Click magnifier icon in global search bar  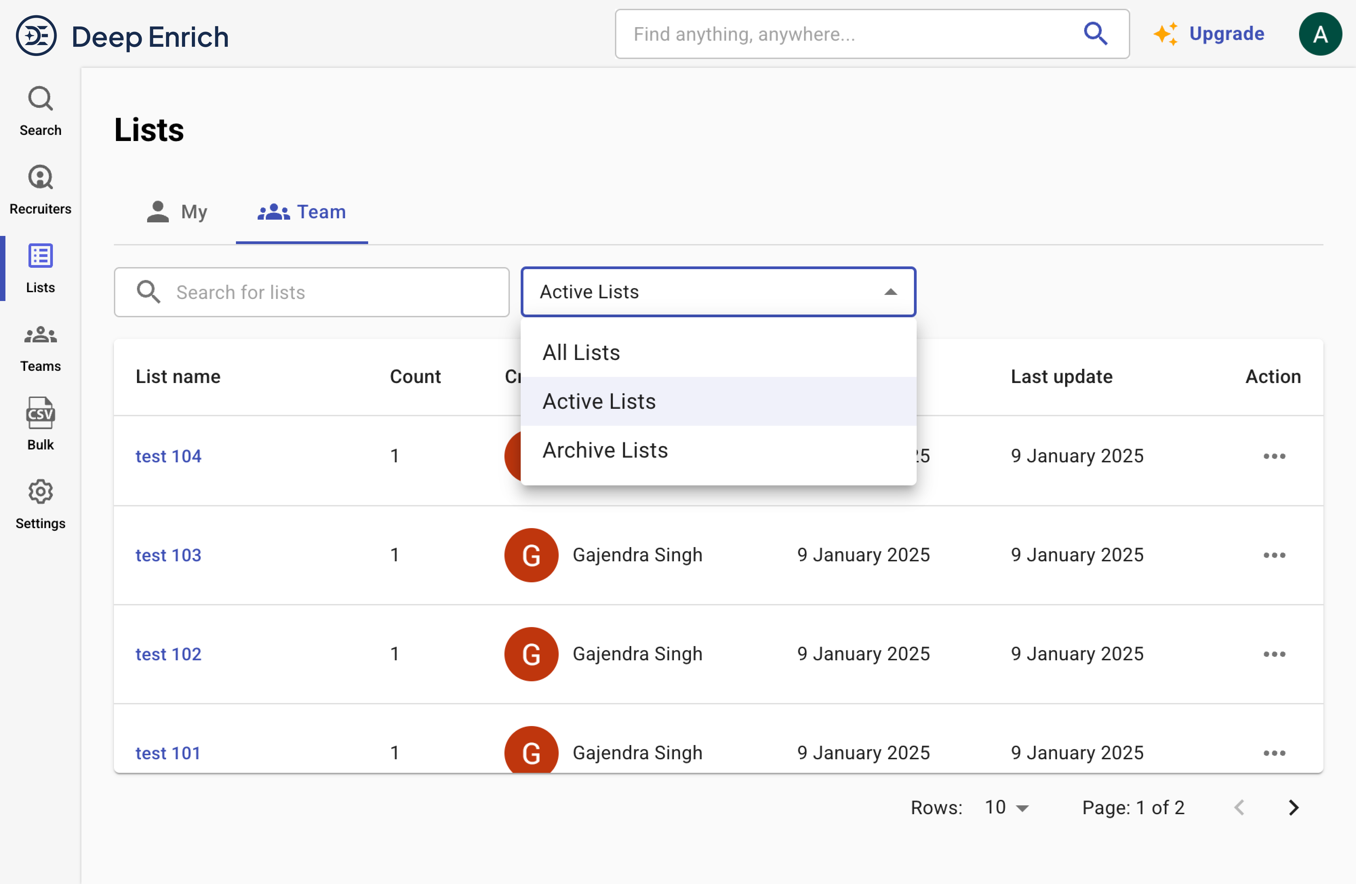pos(1095,34)
